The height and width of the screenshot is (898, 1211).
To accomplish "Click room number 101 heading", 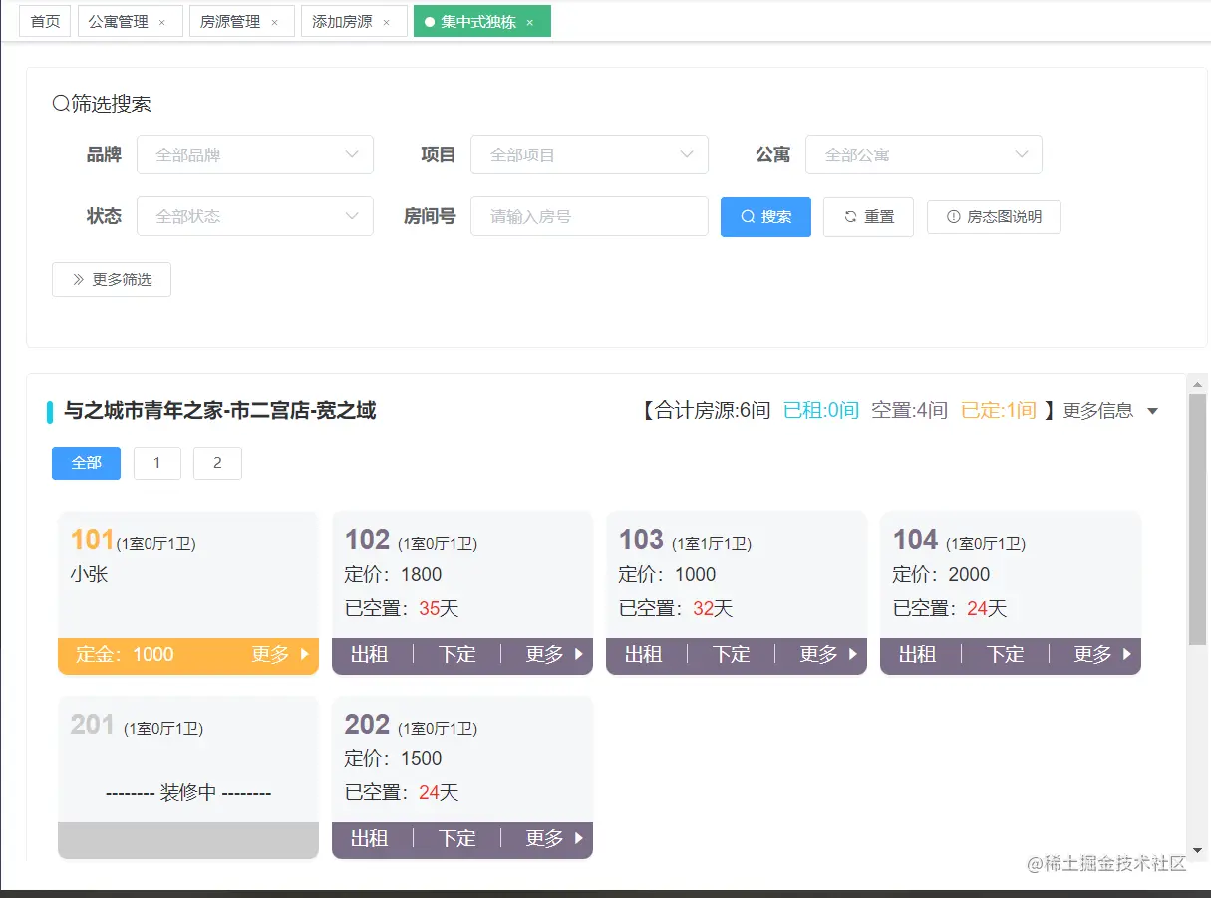I will (x=92, y=540).
